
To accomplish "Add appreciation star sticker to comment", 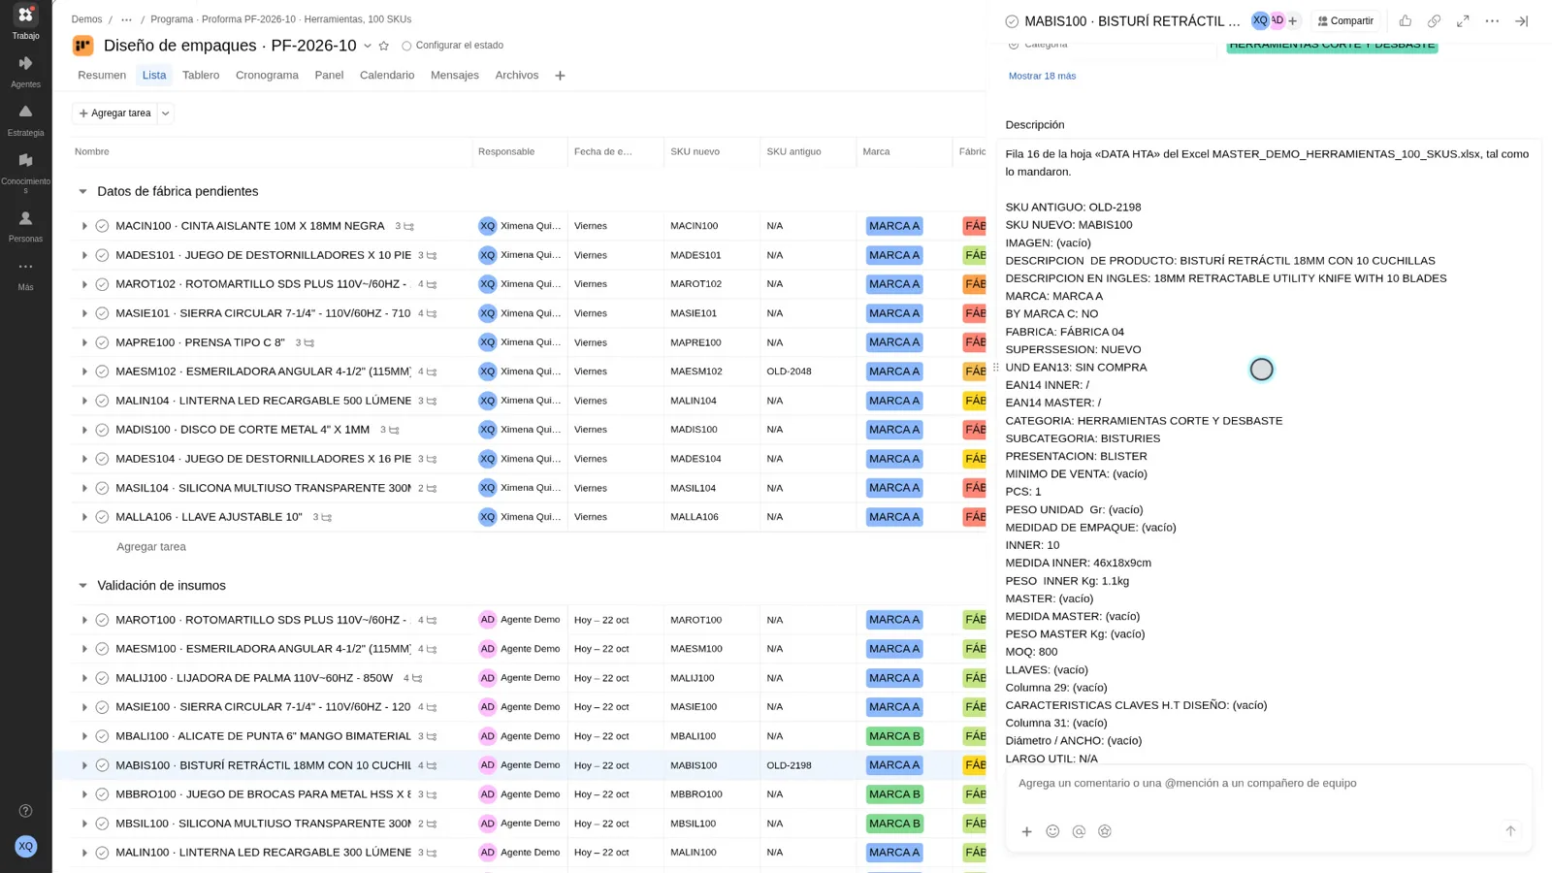I will pyautogui.click(x=1105, y=831).
